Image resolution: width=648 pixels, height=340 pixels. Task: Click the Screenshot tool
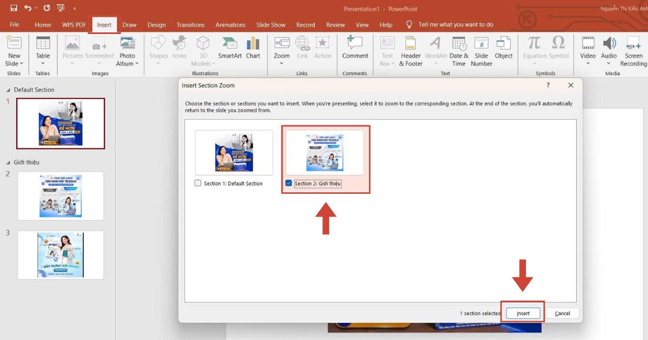[99, 51]
